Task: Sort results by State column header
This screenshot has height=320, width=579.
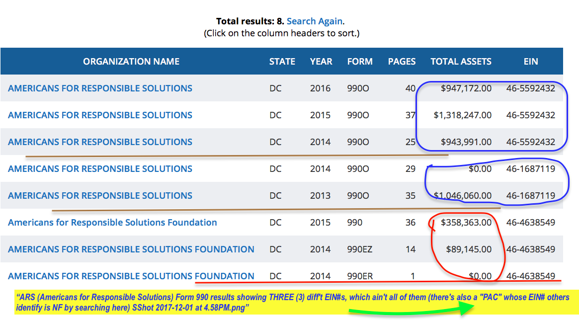Action: click(x=282, y=62)
